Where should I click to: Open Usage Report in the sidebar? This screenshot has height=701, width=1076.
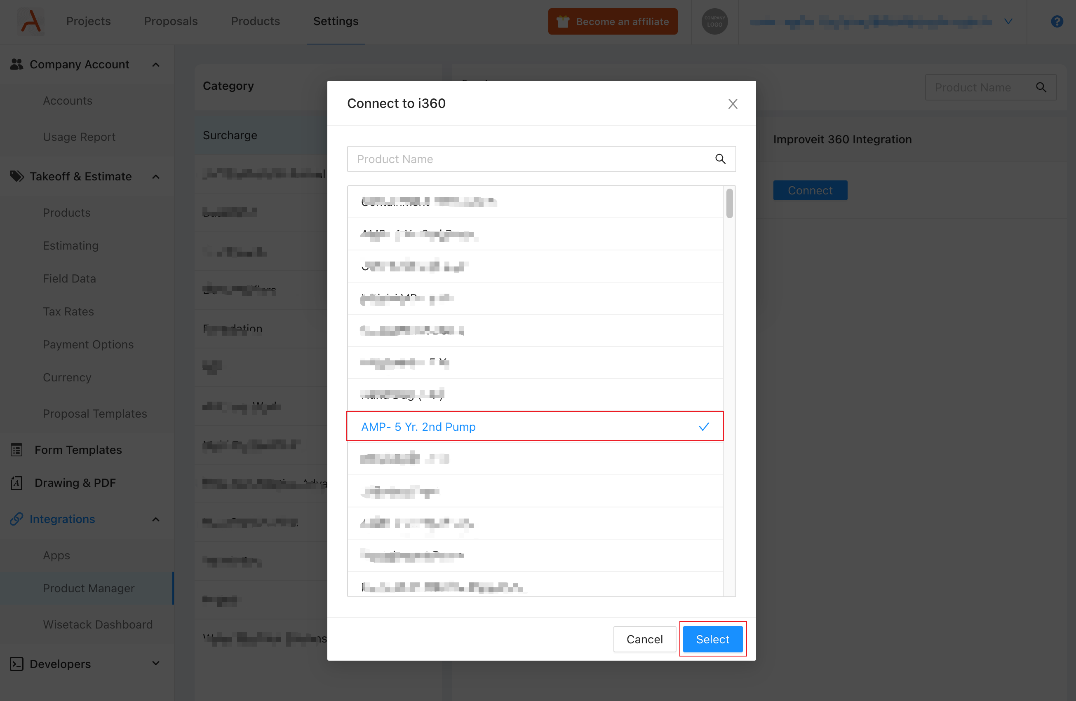click(79, 136)
